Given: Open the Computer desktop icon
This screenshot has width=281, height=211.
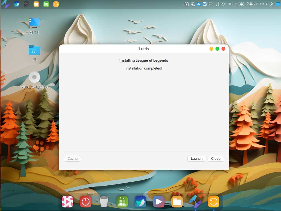Looking at the screenshot, I should coord(34,23).
